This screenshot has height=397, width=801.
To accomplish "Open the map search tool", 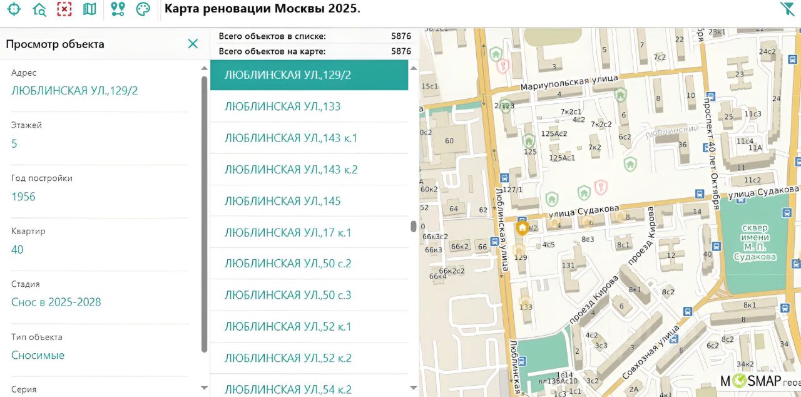I will coord(39,9).
